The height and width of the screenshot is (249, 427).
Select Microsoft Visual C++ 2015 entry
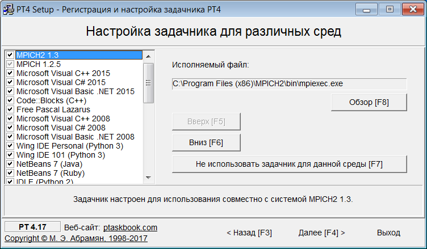coord(63,73)
